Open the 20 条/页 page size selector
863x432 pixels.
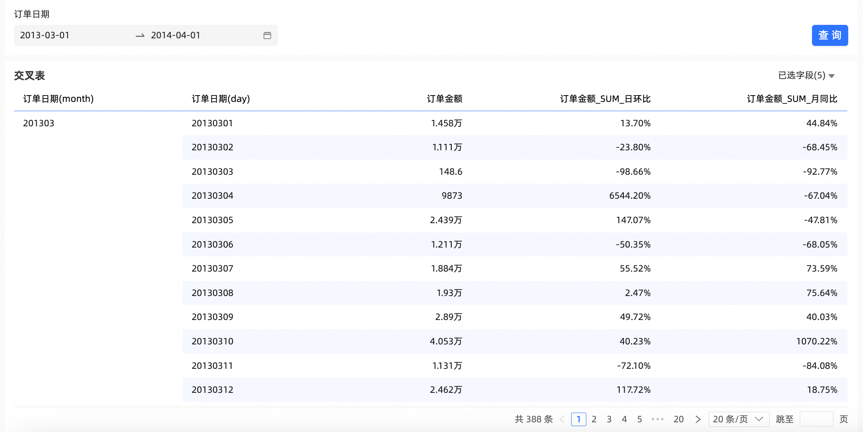coord(739,419)
